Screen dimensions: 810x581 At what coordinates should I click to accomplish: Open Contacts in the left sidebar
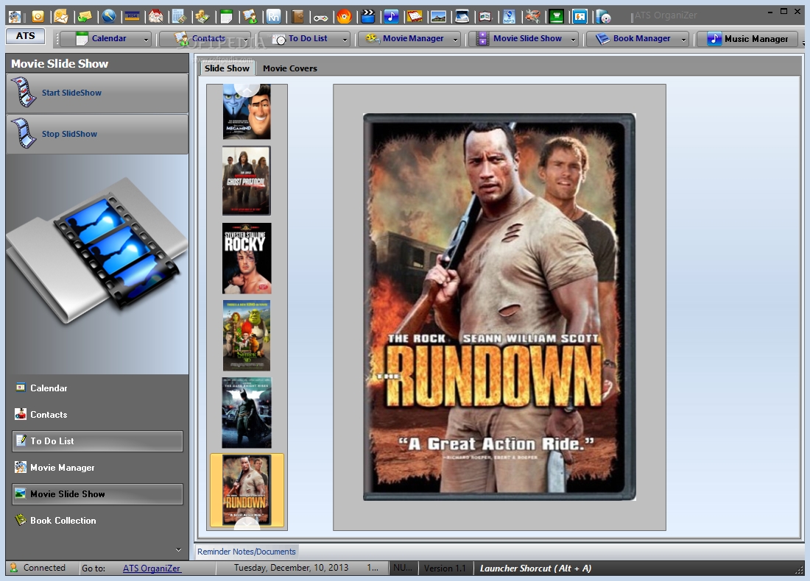(97, 414)
